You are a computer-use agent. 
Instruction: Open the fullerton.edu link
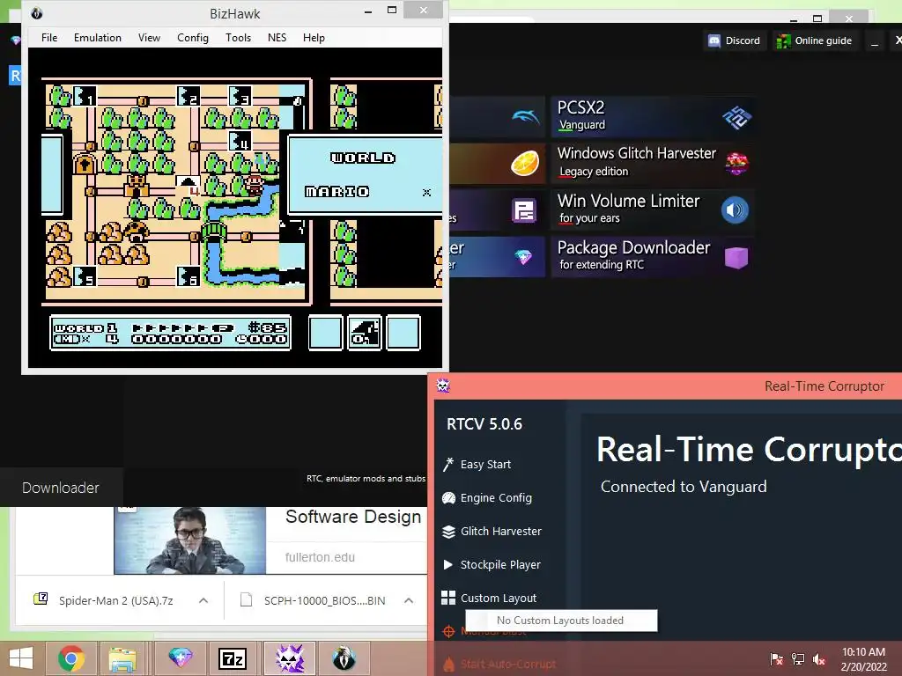pos(320,557)
